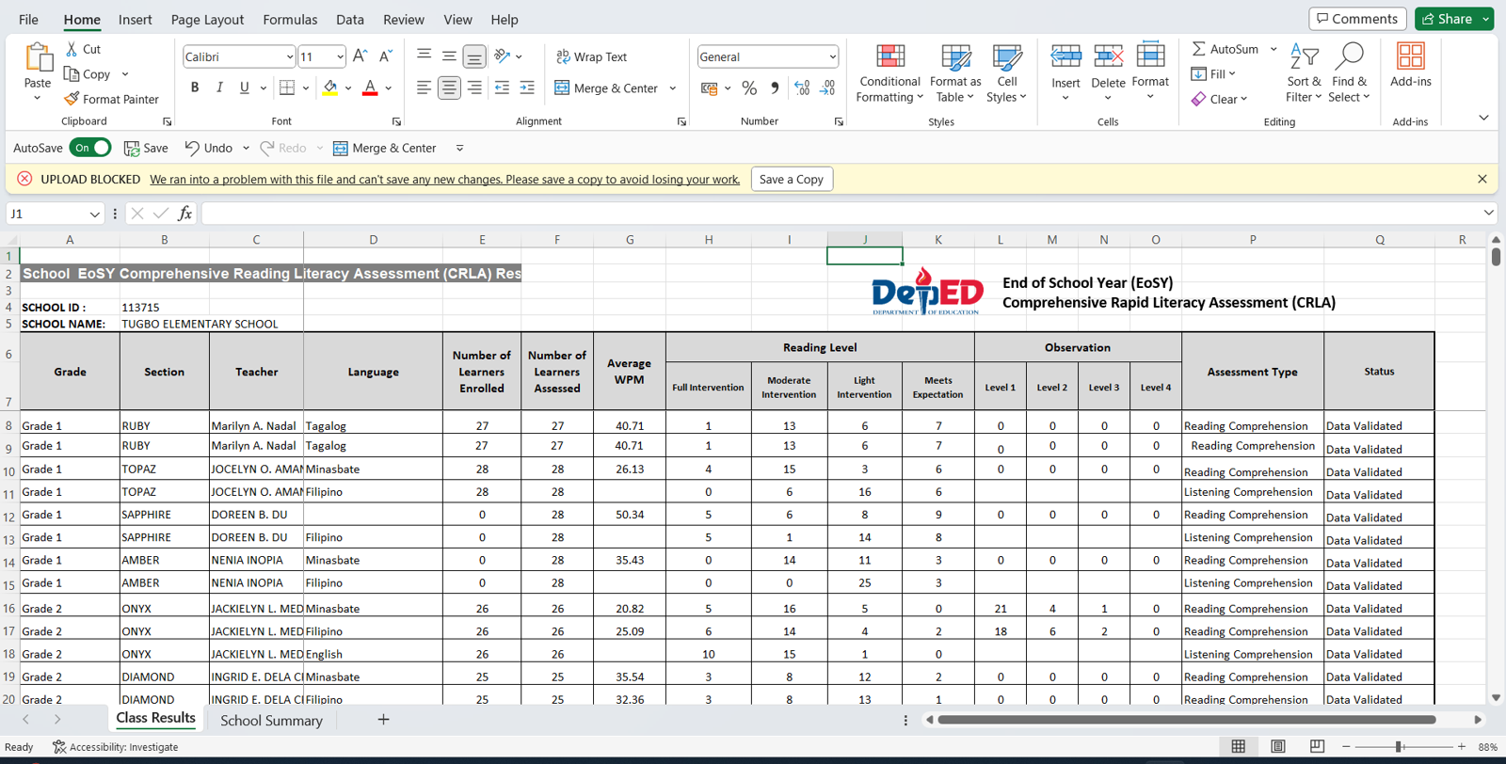Collapse the ribbon with chevron
This screenshot has width=1506, height=764.
point(1483,118)
